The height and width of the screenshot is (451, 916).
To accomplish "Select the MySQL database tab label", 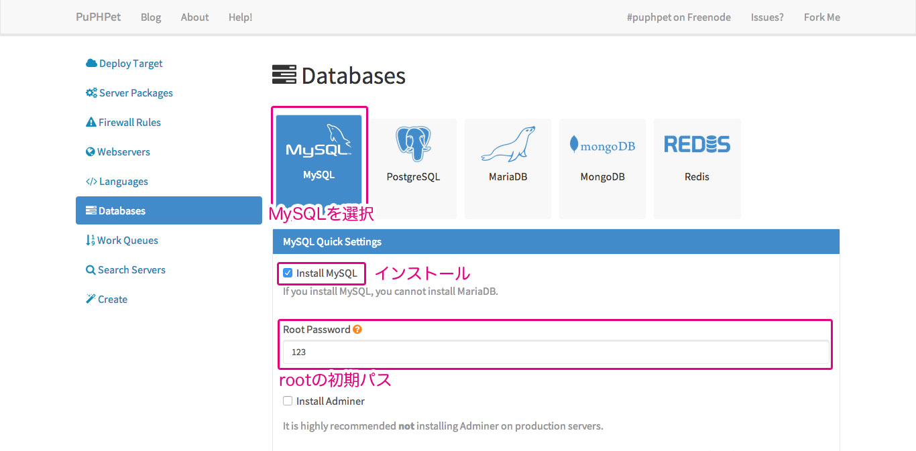I will (x=319, y=175).
